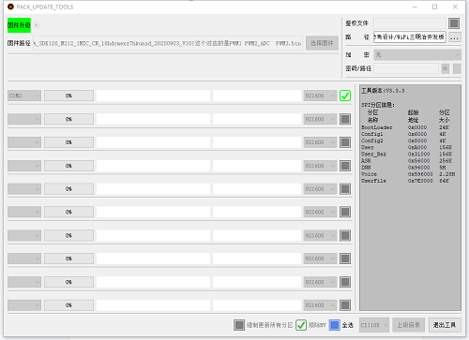Click the firmware path text field
The width and height of the screenshot is (469, 340).
(x=168, y=43)
